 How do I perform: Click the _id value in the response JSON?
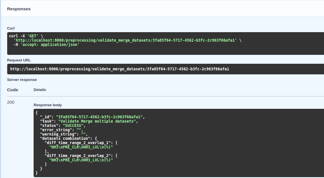coord(100,117)
